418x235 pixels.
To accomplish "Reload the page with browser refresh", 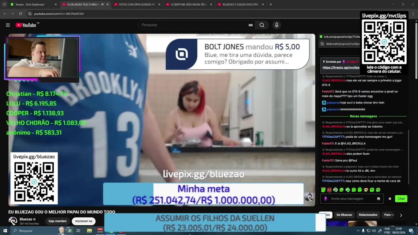I will (20, 14).
